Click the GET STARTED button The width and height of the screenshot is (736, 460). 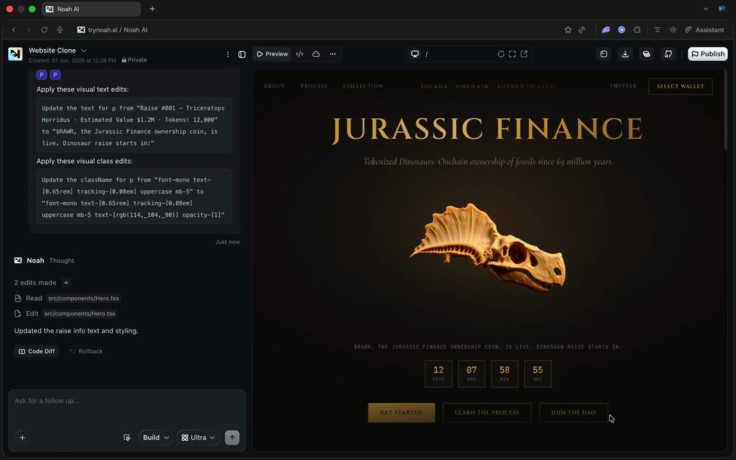(x=401, y=413)
